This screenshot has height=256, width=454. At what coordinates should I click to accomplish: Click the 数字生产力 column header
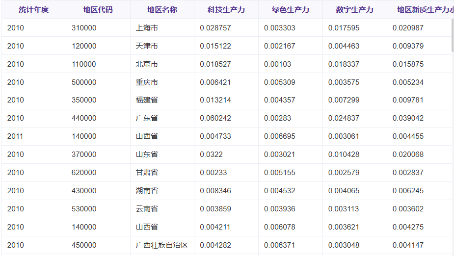(x=355, y=10)
